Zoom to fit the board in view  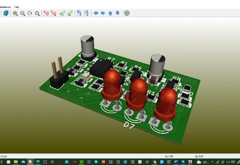(37, 13)
